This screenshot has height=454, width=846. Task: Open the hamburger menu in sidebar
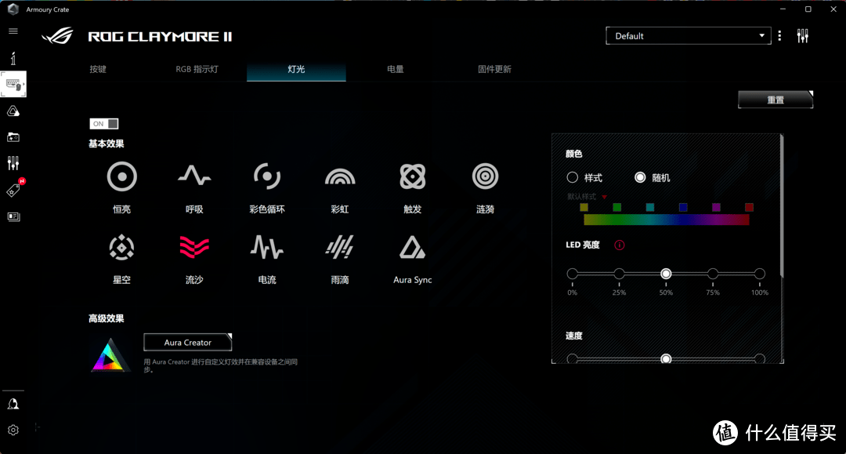(13, 31)
